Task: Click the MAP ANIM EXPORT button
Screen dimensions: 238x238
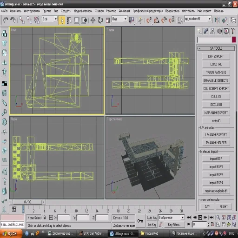Action: tap(216, 112)
